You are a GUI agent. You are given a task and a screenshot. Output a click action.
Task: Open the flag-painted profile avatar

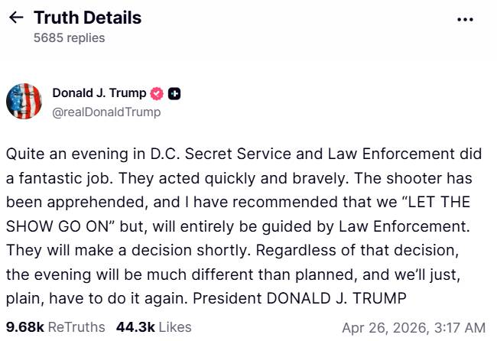pos(24,102)
